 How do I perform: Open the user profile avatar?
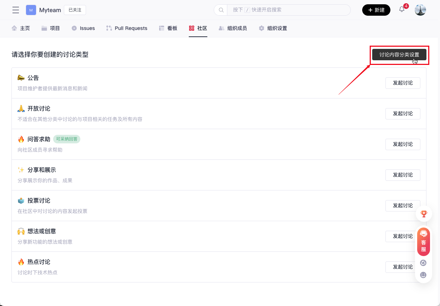click(420, 10)
